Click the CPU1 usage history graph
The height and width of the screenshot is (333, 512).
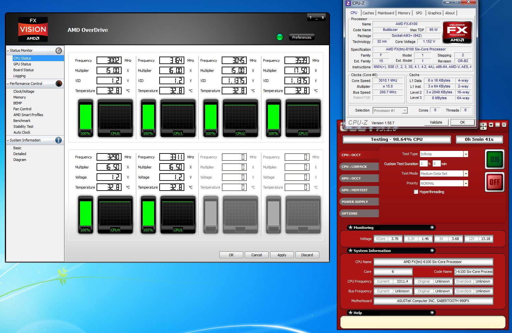(178, 118)
